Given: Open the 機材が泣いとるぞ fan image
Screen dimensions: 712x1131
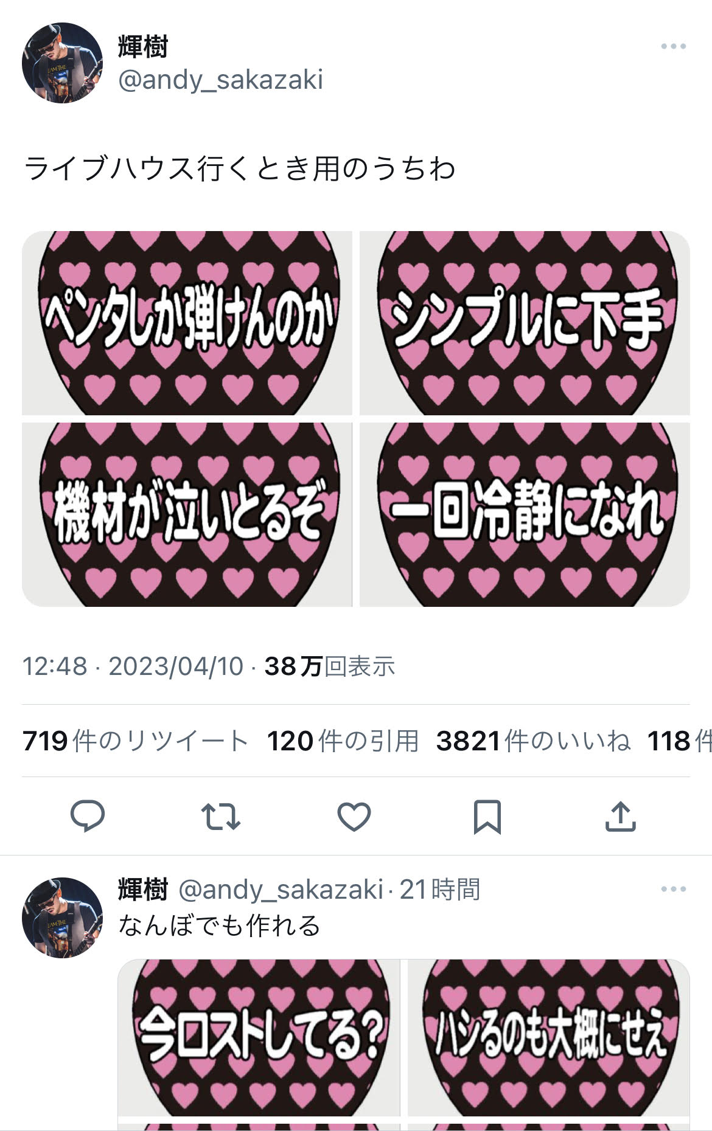Looking at the screenshot, I should [x=187, y=514].
